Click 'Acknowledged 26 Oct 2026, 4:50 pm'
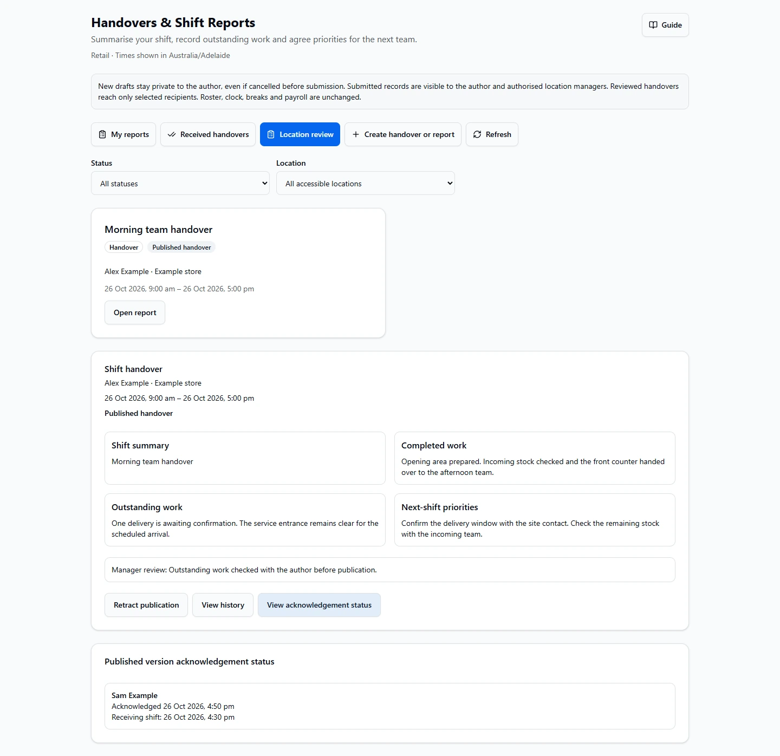This screenshot has width=780, height=756. click(173, 706)
